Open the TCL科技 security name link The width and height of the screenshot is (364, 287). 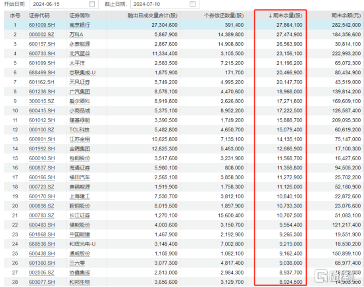80,130
